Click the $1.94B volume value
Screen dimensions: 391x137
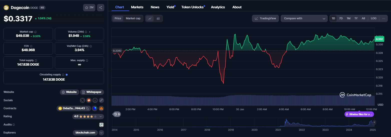pos(74,36)
